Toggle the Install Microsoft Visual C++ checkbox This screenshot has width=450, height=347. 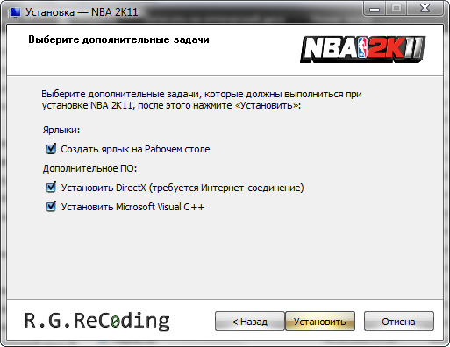(x=51, y=207)
